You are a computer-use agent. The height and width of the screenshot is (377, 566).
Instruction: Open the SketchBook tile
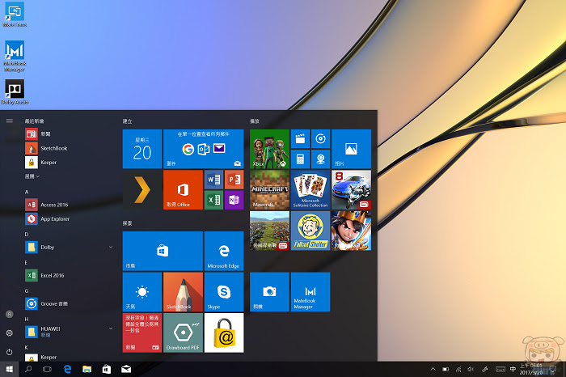pyautogui.click(x=183, y=292)
